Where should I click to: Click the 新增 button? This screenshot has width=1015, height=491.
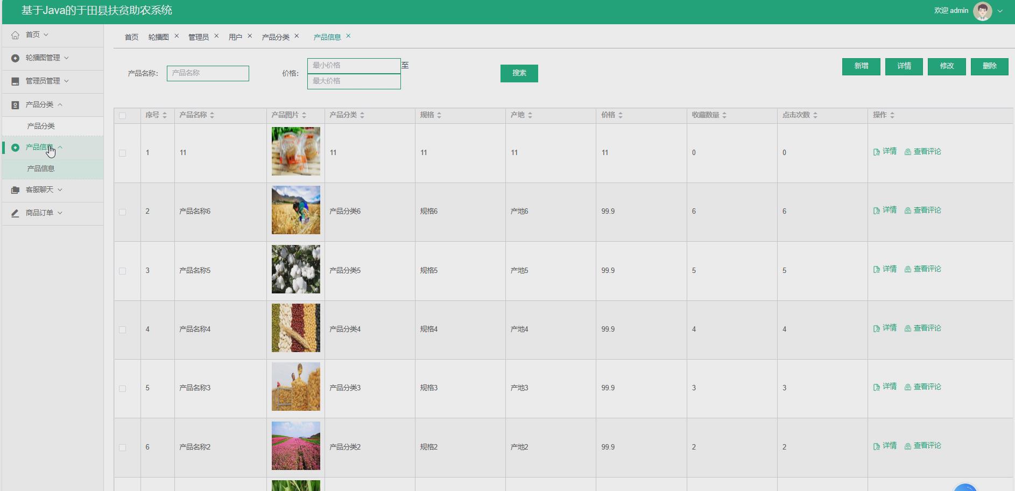click(x=861, y=66)
